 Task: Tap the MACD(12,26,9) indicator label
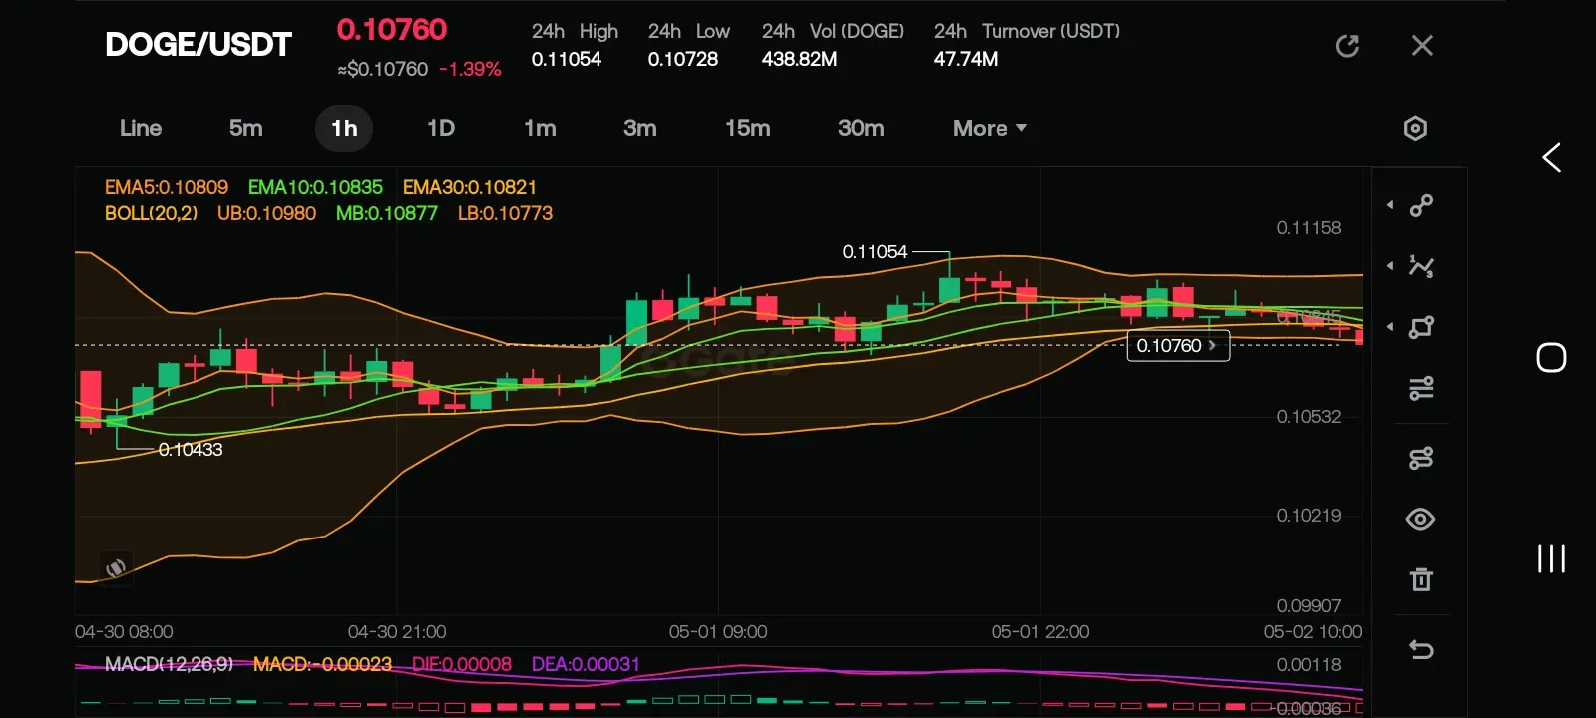(169, 664)
